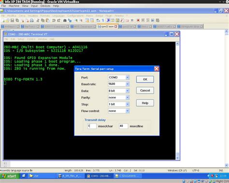Viewport: 229px width, 183px height.
Task: Close the cpm22.asm tab with its red X
Action: [x=116, y=27]
